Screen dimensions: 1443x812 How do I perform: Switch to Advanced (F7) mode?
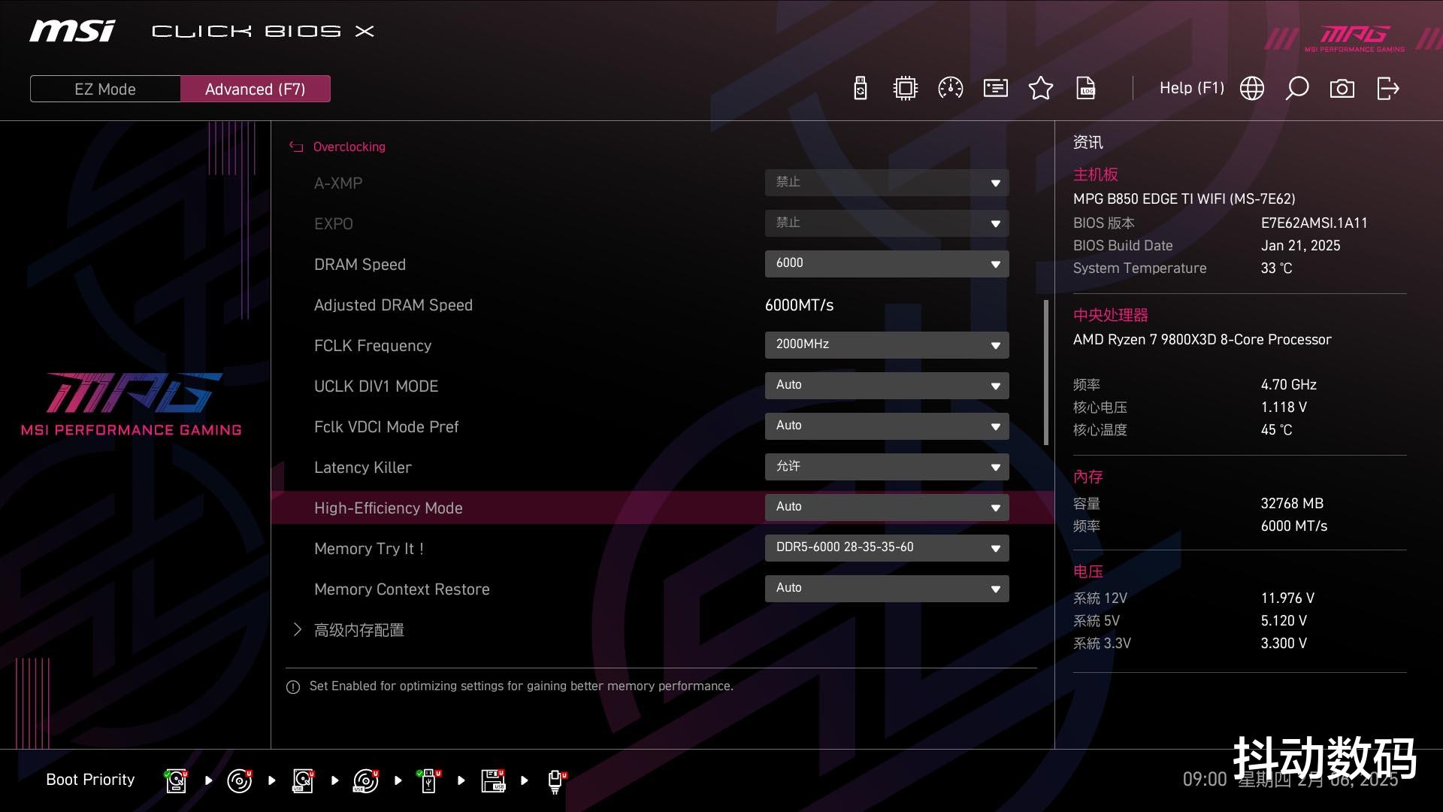[256, 89]
